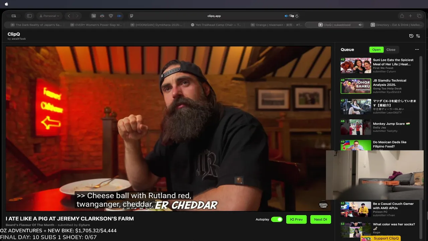Image resolution: width=428 pixels, height=241 pixels.
Task: Open the reader view page icon
Action: pyautogui.click(x=131, y=16)
